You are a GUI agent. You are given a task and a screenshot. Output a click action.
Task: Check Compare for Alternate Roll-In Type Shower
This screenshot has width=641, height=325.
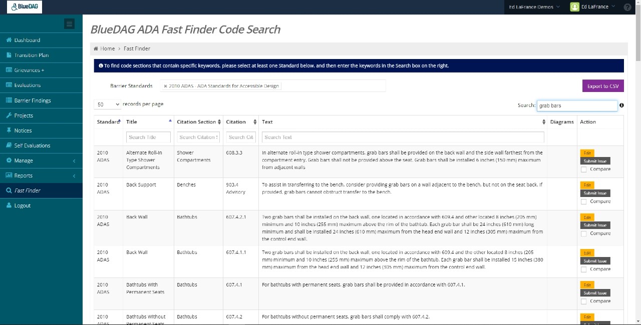583,169
